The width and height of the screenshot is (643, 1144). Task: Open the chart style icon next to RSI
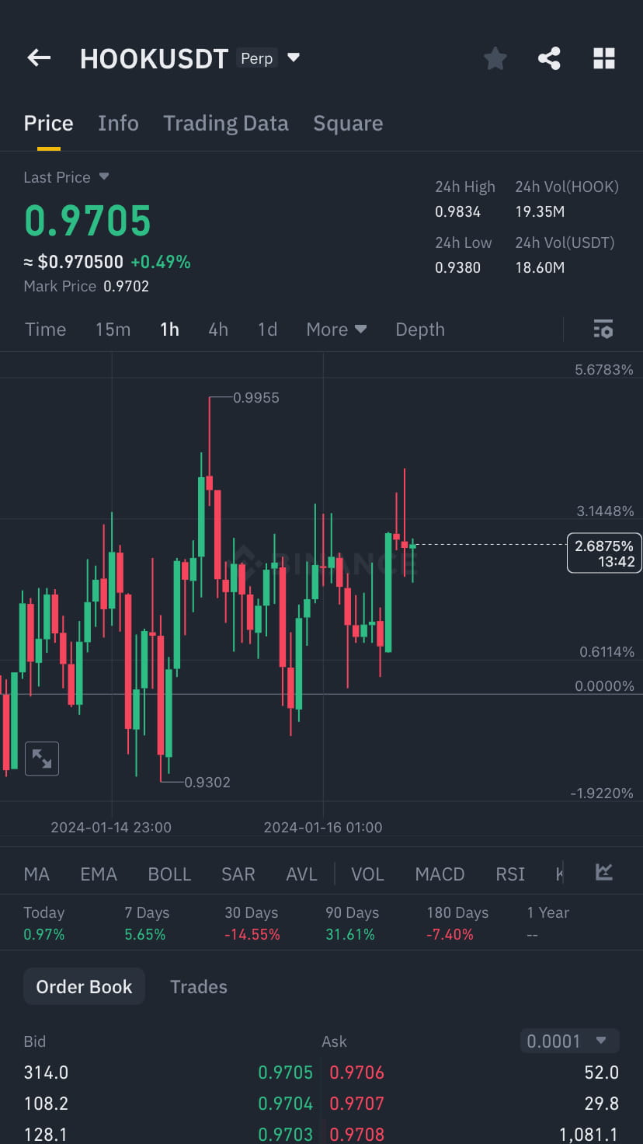click(x=604, y=873)
